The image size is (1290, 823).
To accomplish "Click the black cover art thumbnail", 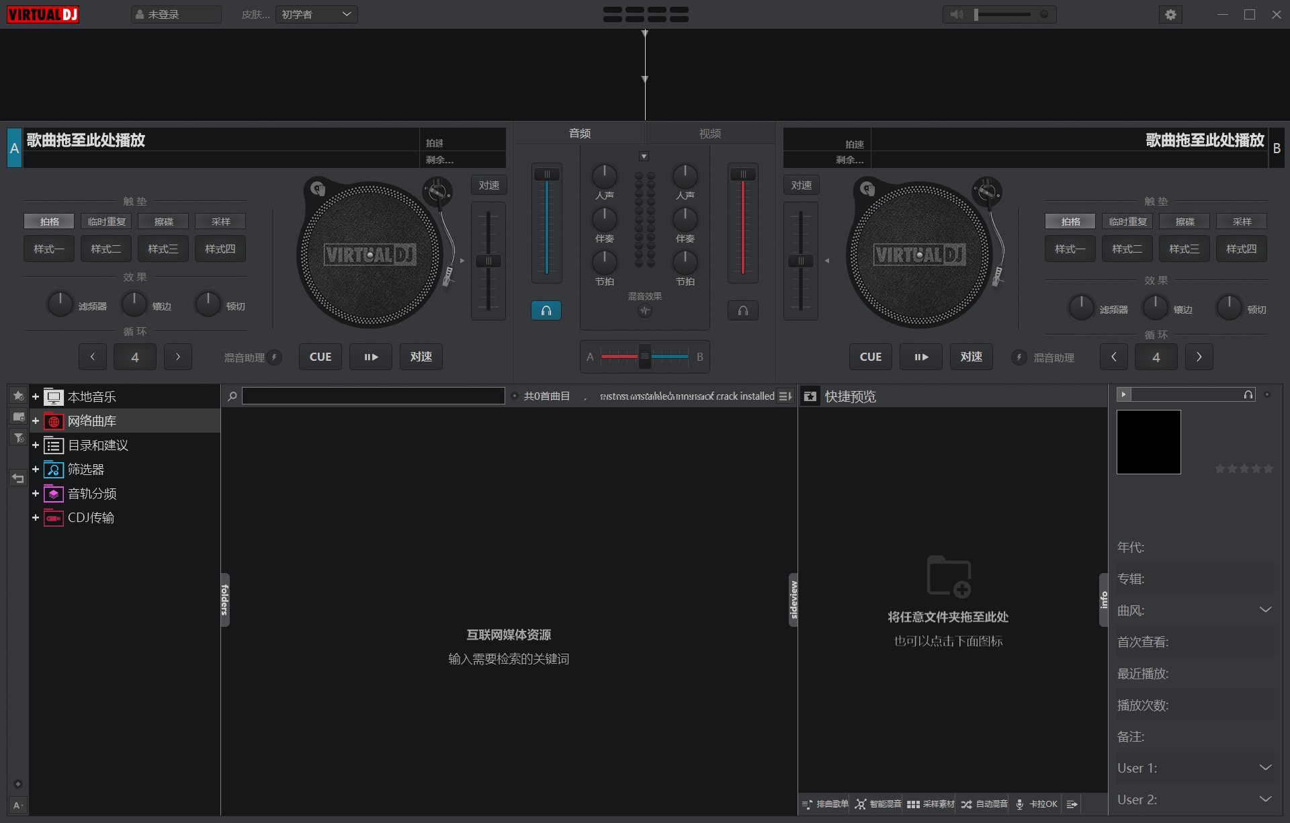I will 1149,442.
